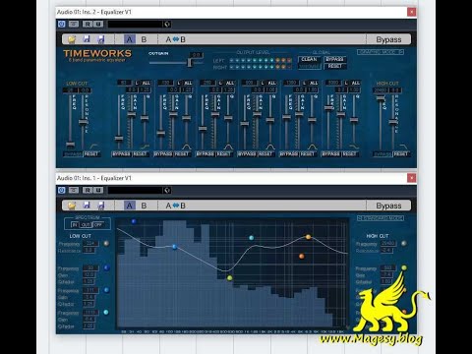The width and height of the screenshot is (472, 354).
Task: Click the Read automation R icon in Ins. 2 window
Action: point(88,24)
